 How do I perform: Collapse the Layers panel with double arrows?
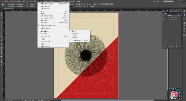[x=179, y=14]
